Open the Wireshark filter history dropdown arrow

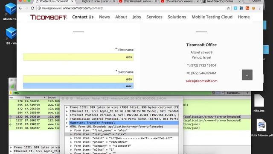pos(223,93)
